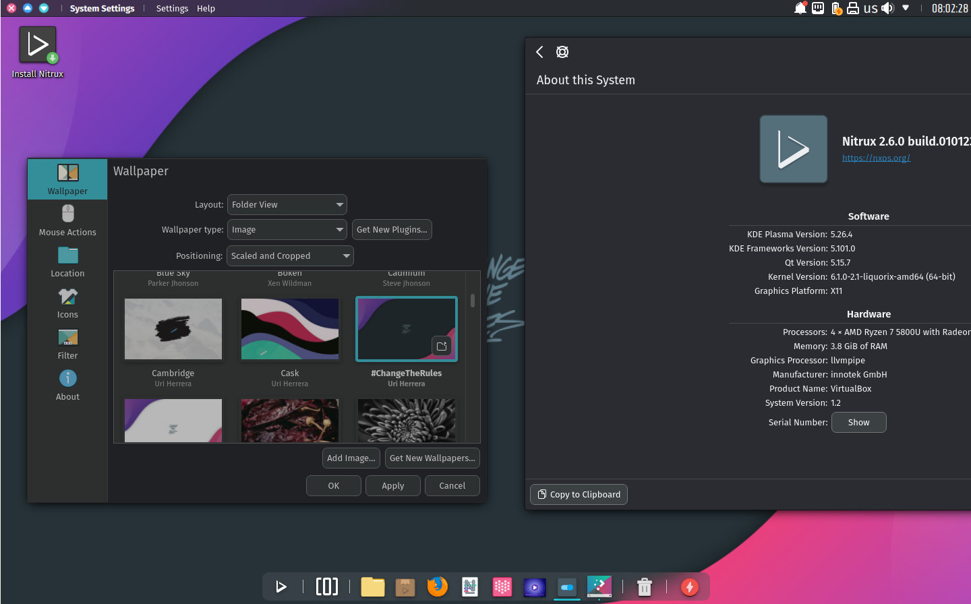Open the Location section in the sidebar
971x604 pixels.
(67, 262)
